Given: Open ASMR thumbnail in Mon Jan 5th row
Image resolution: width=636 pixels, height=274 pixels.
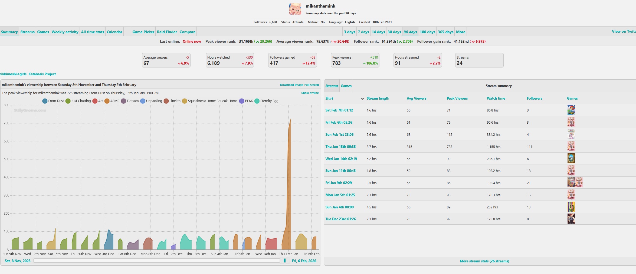Looking at the screenshot, I should click(571, 195).
